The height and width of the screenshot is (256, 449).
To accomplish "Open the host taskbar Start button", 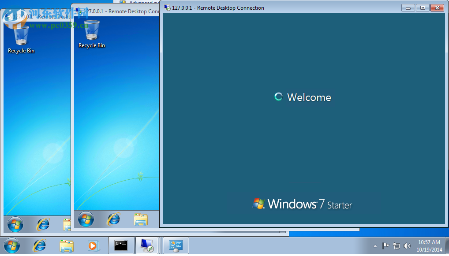I will pos(12,245).
